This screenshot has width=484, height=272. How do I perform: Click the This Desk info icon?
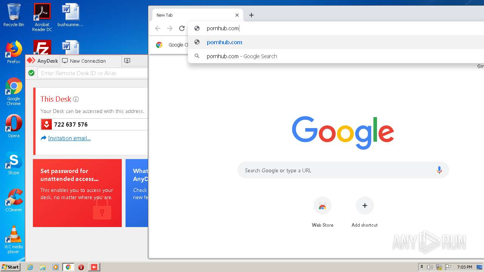pyautogui.click(x=76, y=99)
